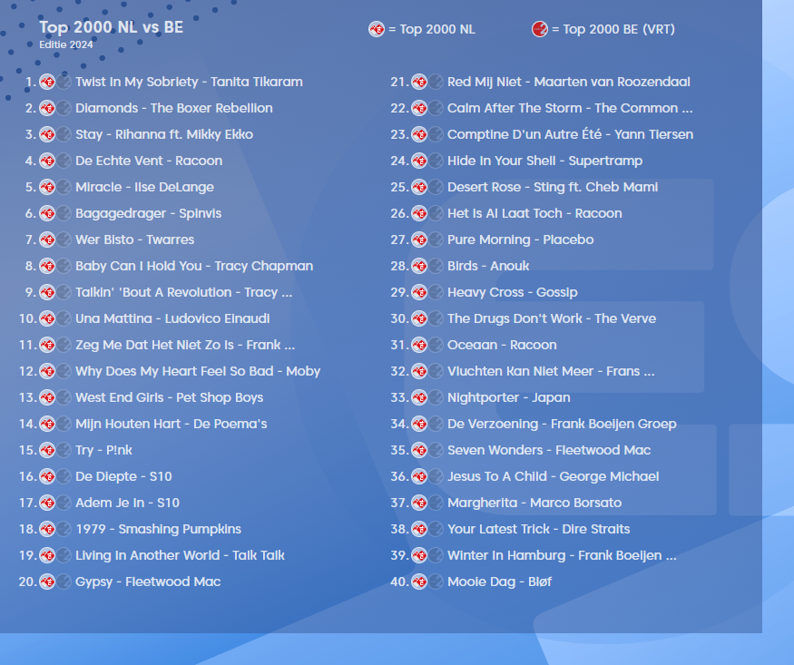794x665 pixels.
Task: Select 'De Verzoening - Frank Boeijen Groep'
Action: coord(562,424)
